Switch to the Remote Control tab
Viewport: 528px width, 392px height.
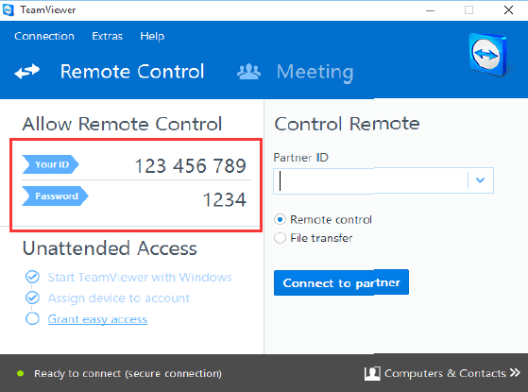pyautogui.click(x=132, y=72)
